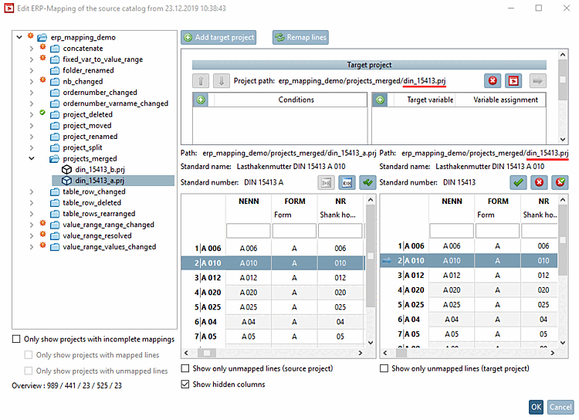Click the move up arrow beside Project path
This screenshot has width=579, height=420.
tap(199, 80)
